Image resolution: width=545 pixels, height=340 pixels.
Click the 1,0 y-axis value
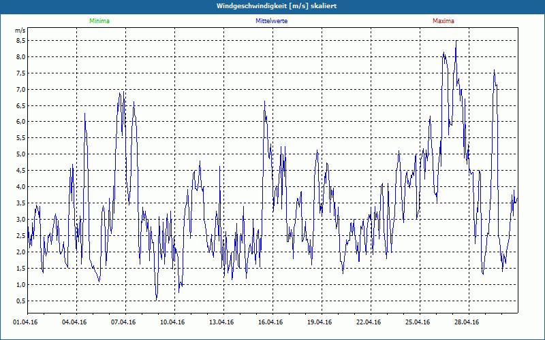(x=21, y=285)
